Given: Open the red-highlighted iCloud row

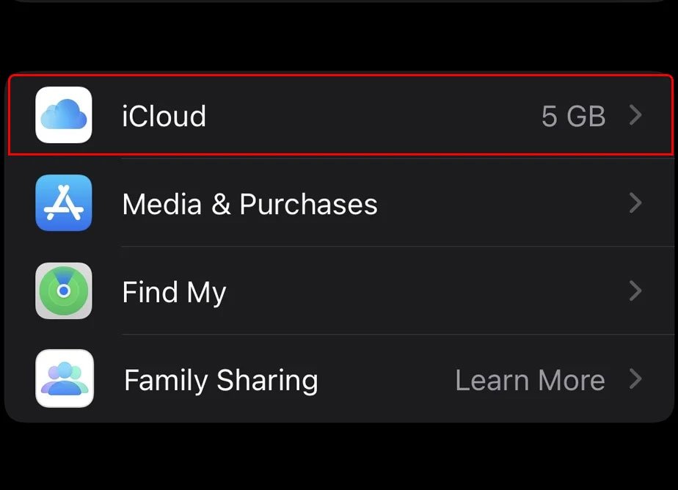Looking at the screenshot, I should [x=340, y=115].
